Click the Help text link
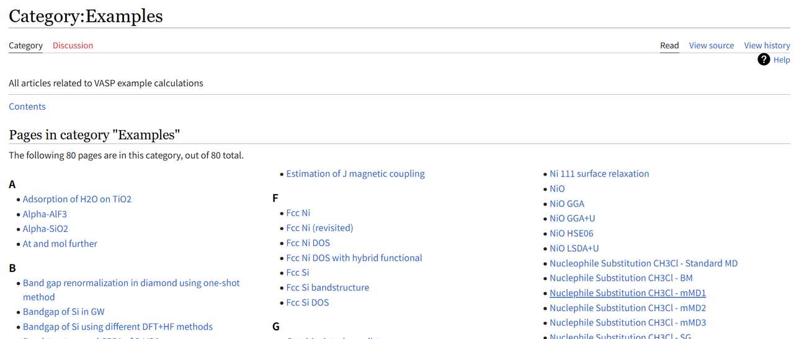Screen dimensions: 794x339 782,59
